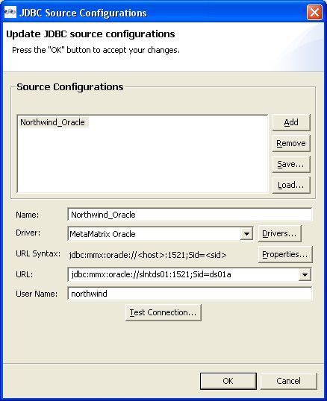Click the application icon in title bar
The height and width of the screenshot is (401, 327).
pos(10,12)
